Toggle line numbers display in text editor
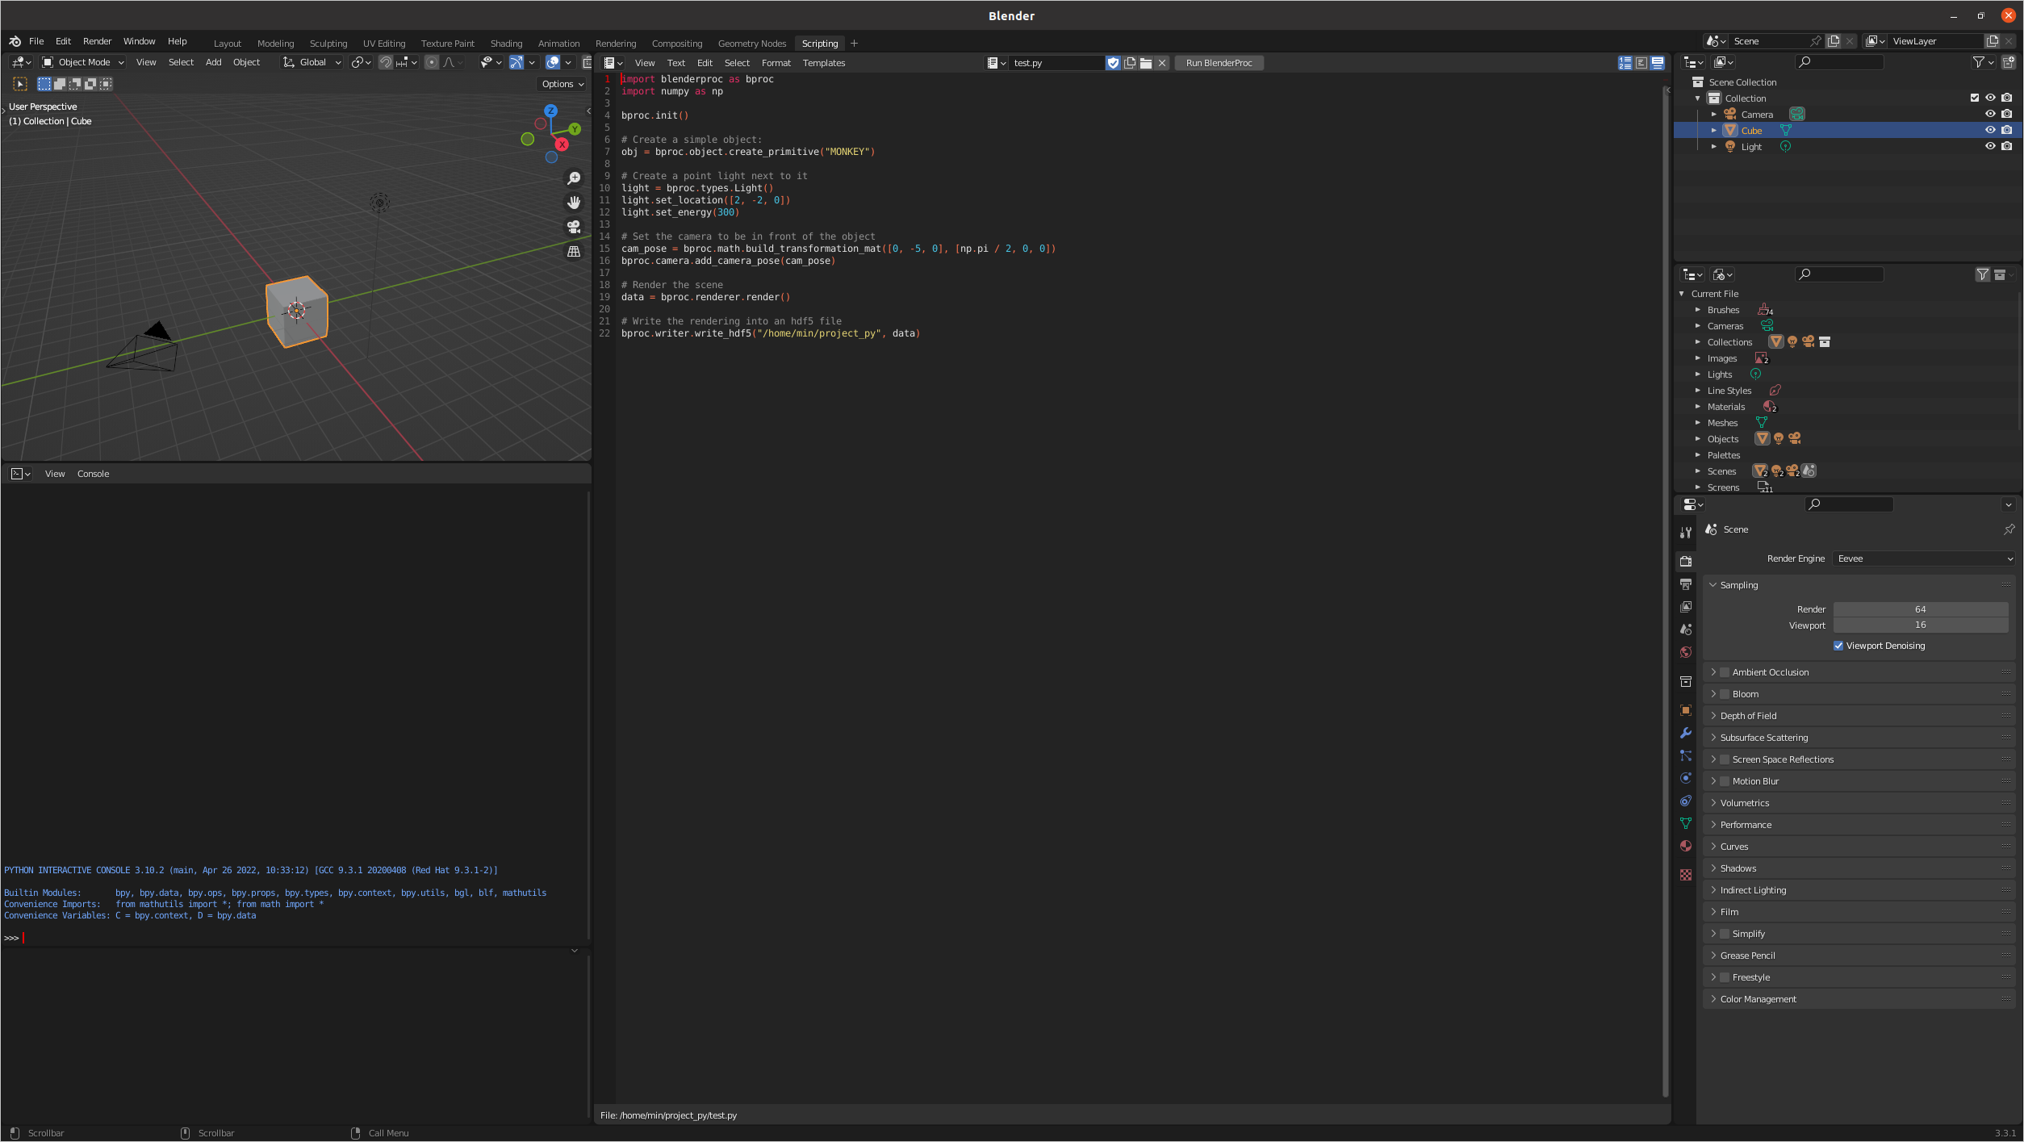 [x=1625, y=63]
